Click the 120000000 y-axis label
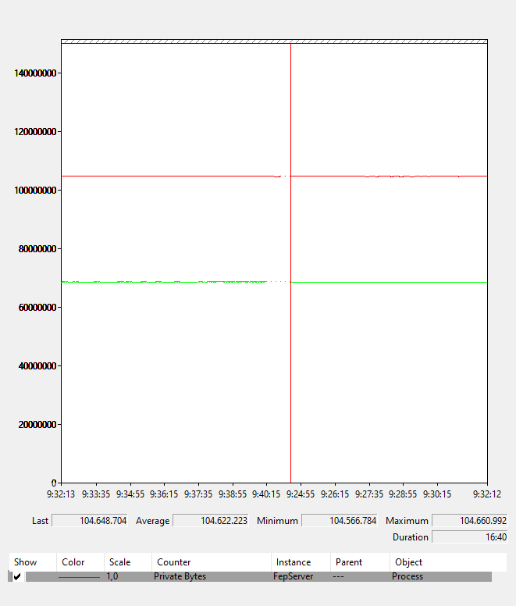Viewport: 516px width, 606px height. click(35, 132)
